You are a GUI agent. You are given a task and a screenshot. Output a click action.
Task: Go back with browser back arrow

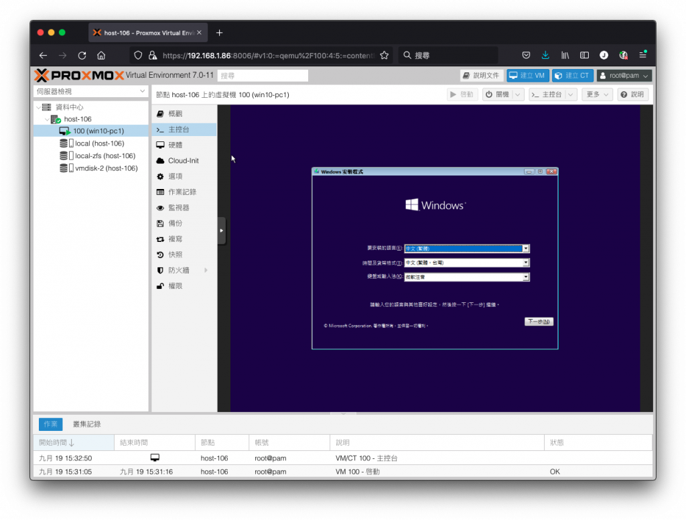pyautogui.click(x=43, y=55)
